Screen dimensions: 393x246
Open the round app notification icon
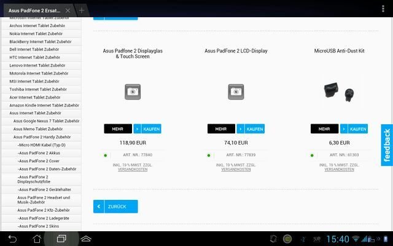287,239
